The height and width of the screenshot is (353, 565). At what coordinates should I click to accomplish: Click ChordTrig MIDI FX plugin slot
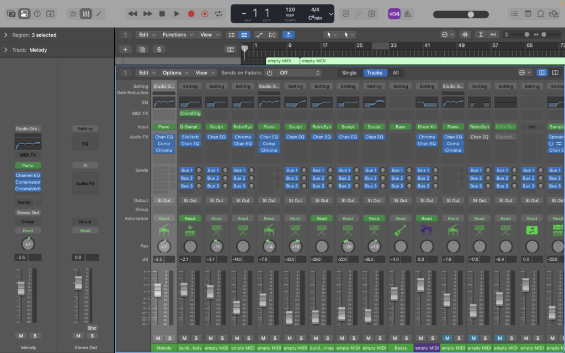[190, 114]
